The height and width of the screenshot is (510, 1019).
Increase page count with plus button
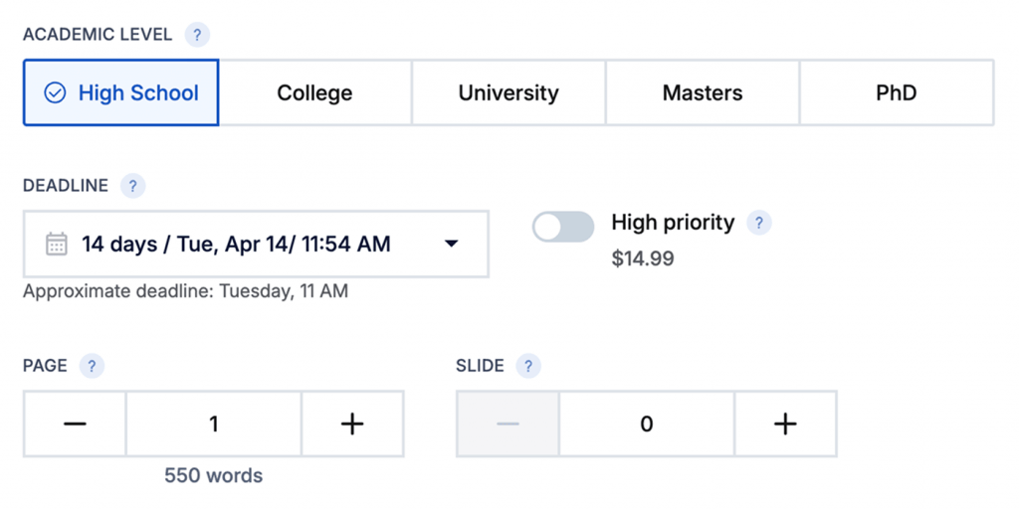point(352,425)
